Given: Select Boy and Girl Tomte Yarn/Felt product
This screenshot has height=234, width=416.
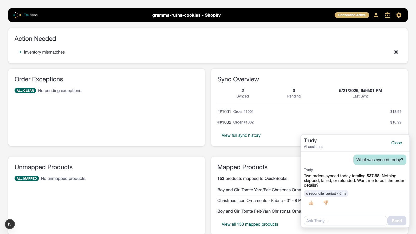Looking at the screenshot, I should pyautogui.click(x=259, y=190).
